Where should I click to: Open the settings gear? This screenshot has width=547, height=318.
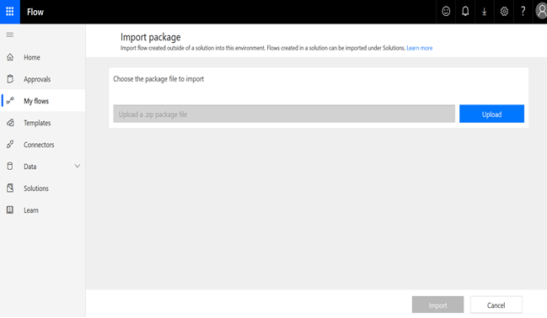click(x=504, y=12)
